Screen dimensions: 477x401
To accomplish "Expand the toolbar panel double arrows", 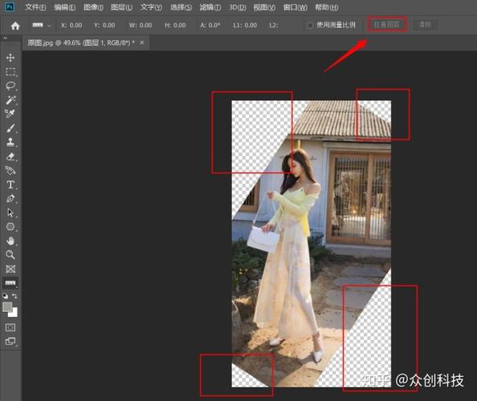I will (5, 38).
